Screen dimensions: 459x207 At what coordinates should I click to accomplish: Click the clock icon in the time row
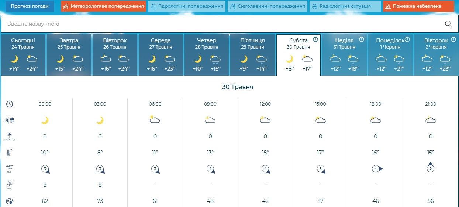coord(10,104)
